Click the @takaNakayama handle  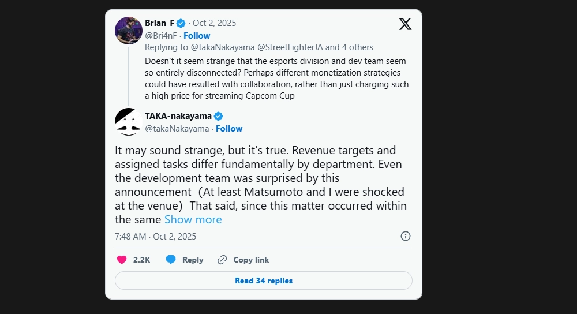point(177,129)
